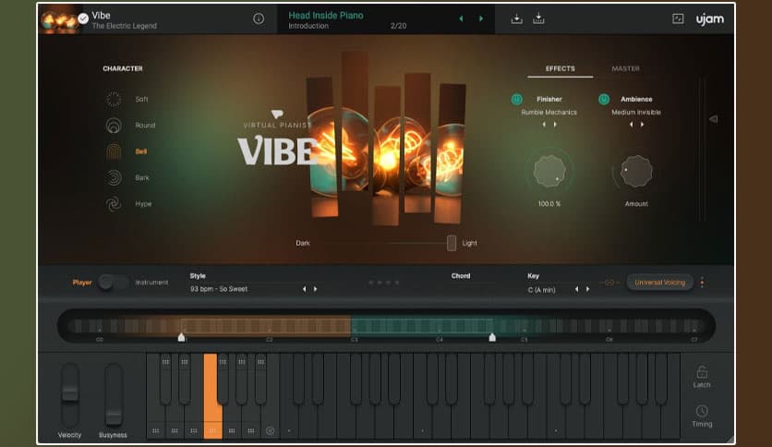Open the C (A min) key selector
This screenshot has height=447, width=772.
[x=541, y=290]
